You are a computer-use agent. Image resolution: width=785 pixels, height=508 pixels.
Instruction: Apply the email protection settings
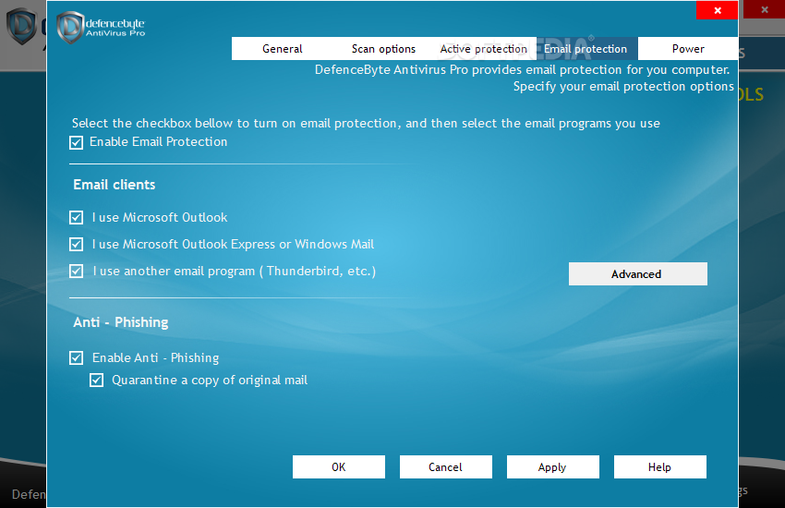[552, 467]
